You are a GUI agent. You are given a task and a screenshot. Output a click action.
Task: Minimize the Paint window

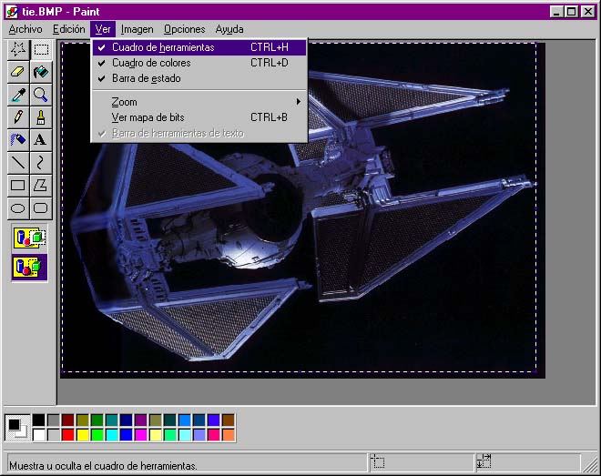[x=556, y=12]
